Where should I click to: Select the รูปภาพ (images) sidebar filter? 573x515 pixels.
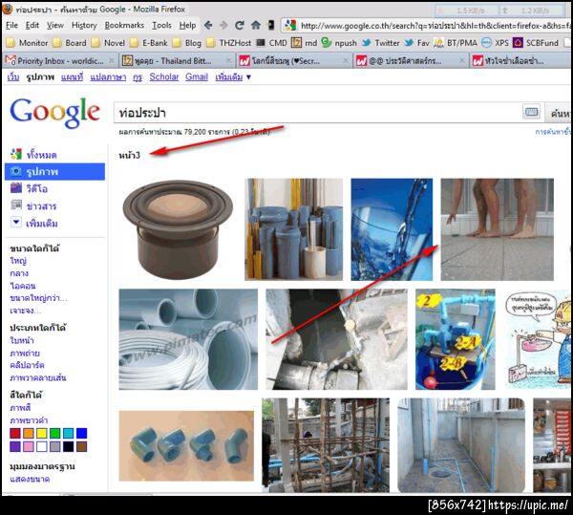pos(54,171)
